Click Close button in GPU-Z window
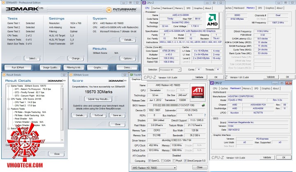Viewport: 296px width, 172px height. (x=199, y=167)
